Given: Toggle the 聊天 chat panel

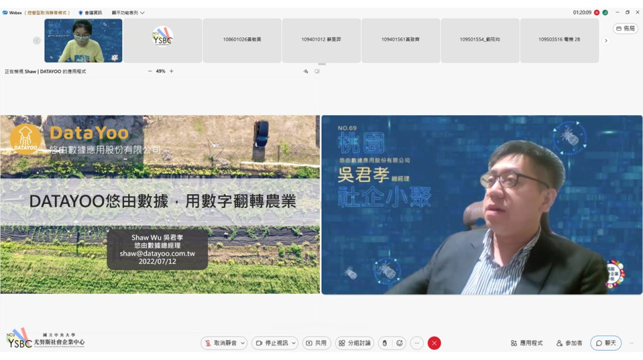Looking at the screenshot, I should pos(606,343).
